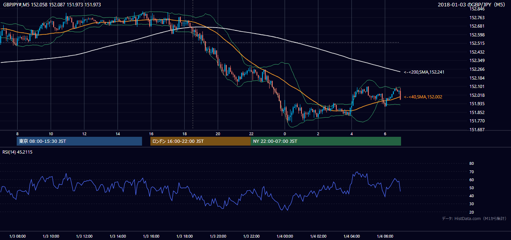Click the bottom time label 1/3 08:00
The height and width of the screenshot is (240, 511).
coord(17,236)
